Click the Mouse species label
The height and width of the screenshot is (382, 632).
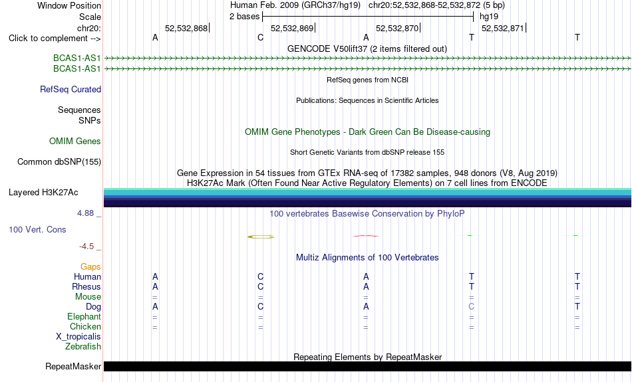tap(88, 297)
